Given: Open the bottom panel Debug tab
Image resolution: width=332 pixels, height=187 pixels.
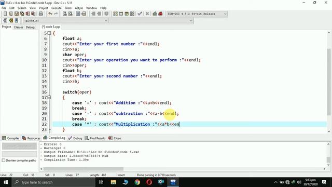Looking at the screenshot, I should (75, 138).
